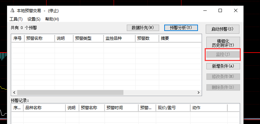Open 精细化历史测评(T) button
This screenshot has height=124, width=260.
223,43
